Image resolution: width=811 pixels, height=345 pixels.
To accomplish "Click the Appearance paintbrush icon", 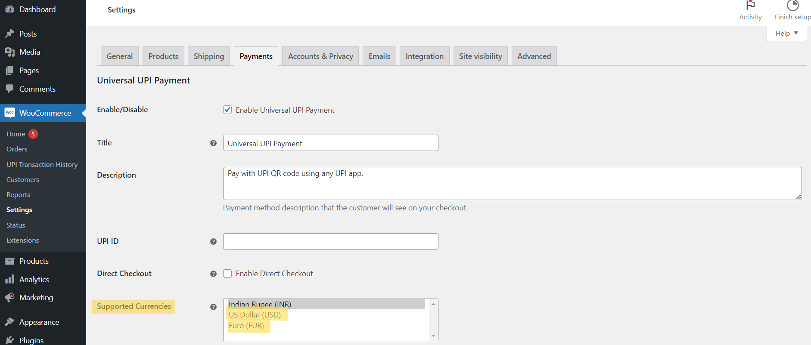I will [9, 322].
